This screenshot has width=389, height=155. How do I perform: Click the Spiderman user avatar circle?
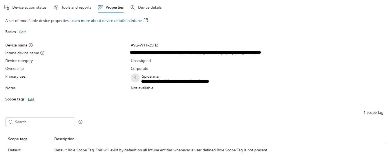click(135, 78)
